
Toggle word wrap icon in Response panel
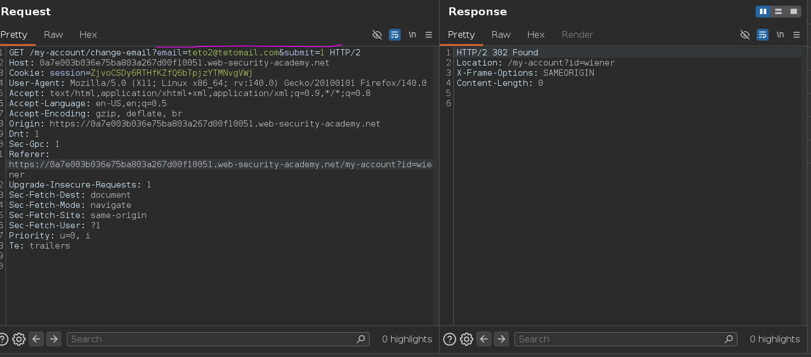point(762,34)
